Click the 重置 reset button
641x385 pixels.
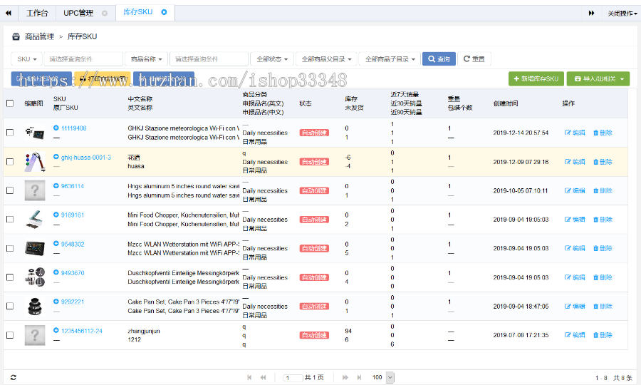coord(474,59)
